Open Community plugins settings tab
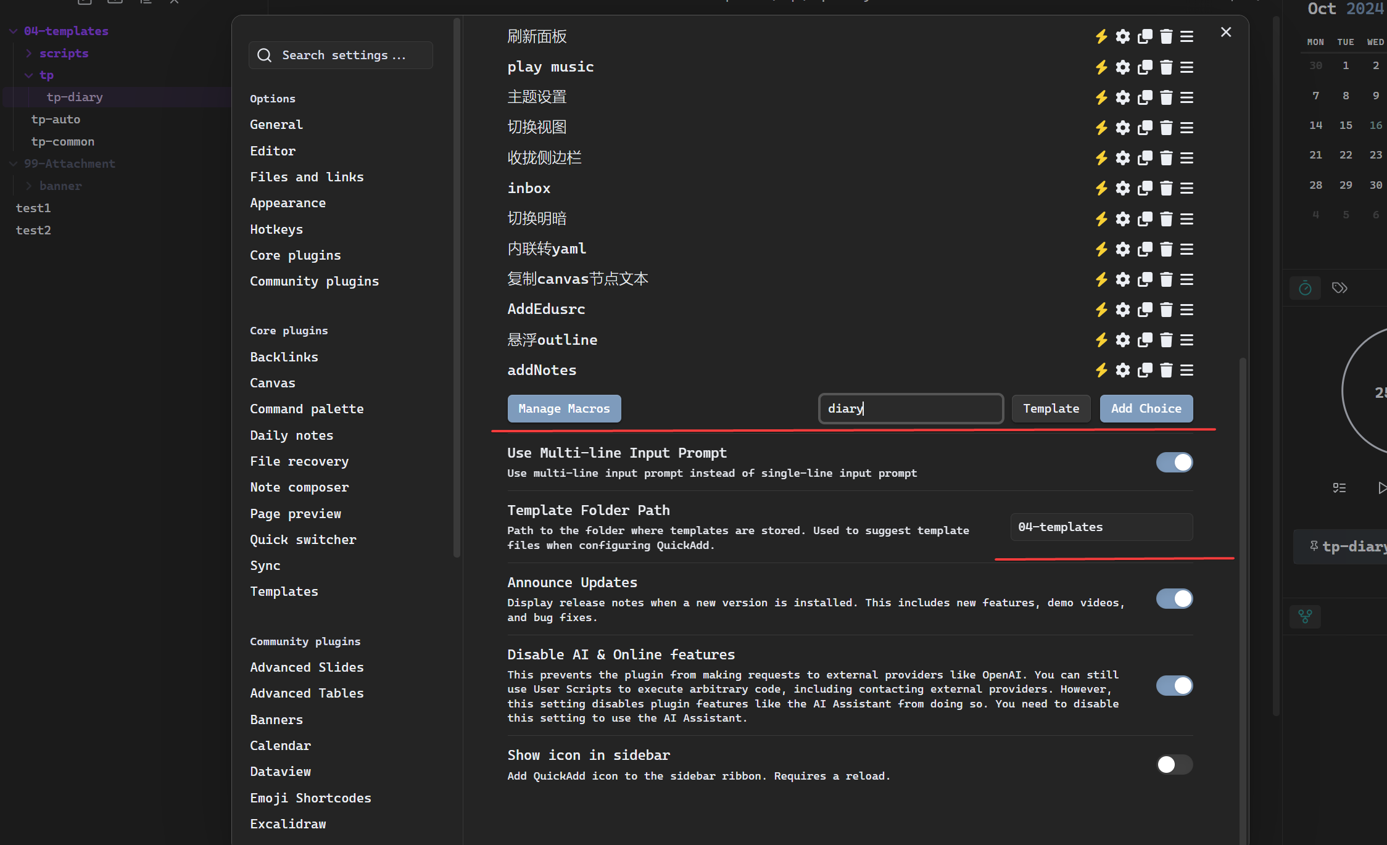 tap(314, 281)
